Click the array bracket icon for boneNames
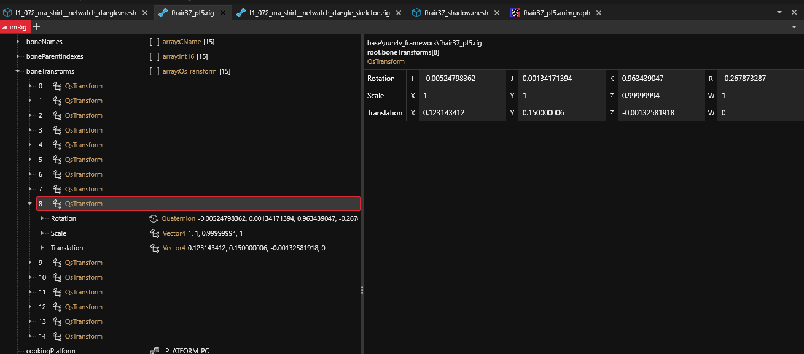This screenshot has width=804, height=354. pos(154,42)
